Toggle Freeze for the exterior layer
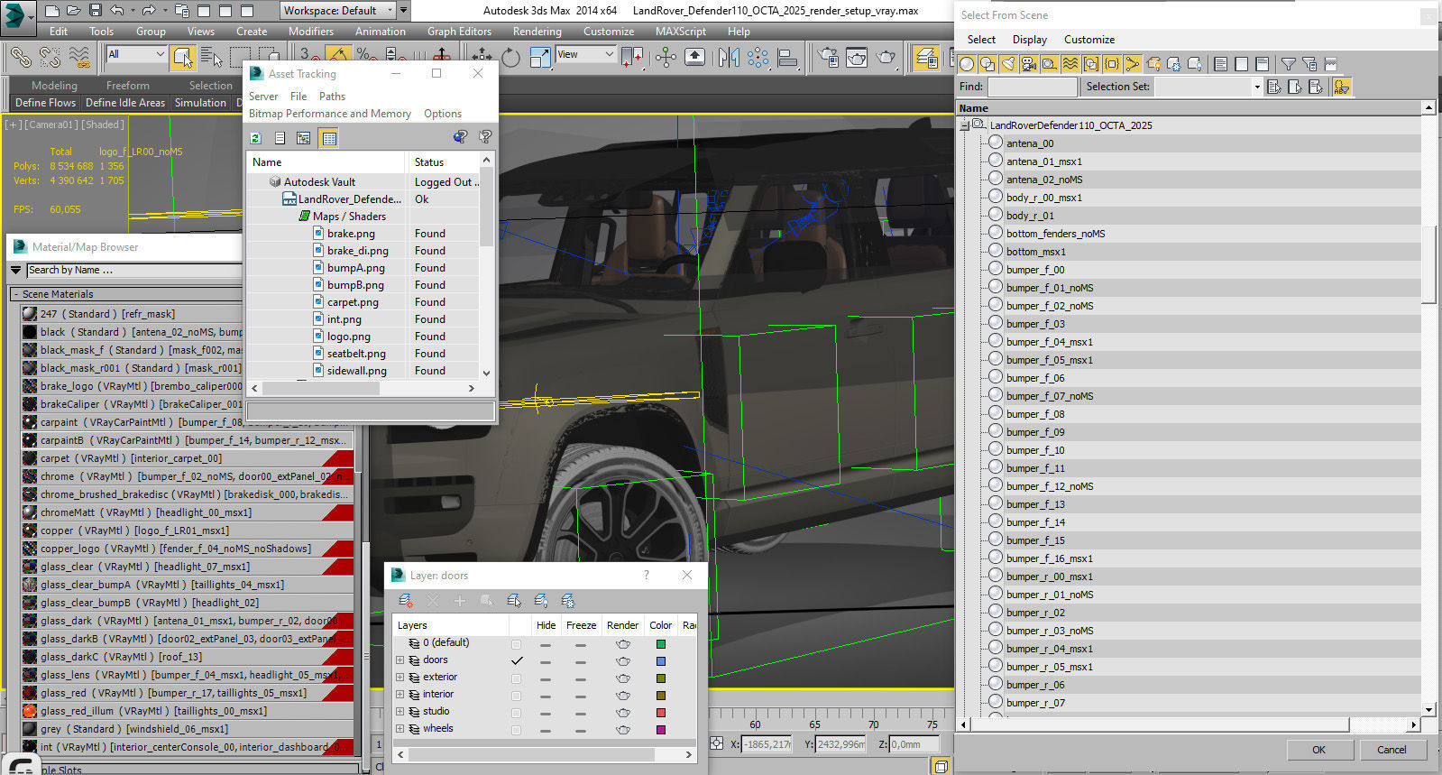Screen dimensions: 1442x775 581,678
